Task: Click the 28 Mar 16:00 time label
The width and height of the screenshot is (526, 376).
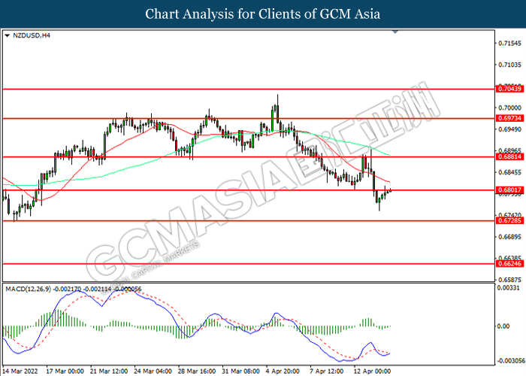Action: click(x=197, y=371)
